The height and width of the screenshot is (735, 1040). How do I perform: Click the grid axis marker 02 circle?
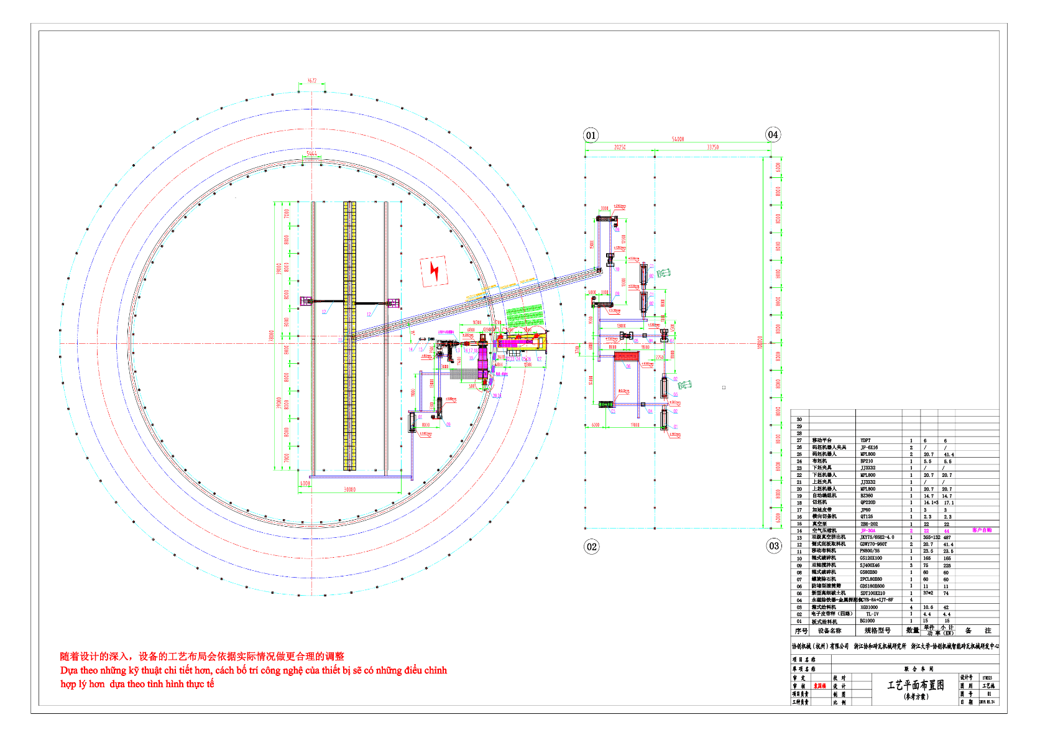591,547
